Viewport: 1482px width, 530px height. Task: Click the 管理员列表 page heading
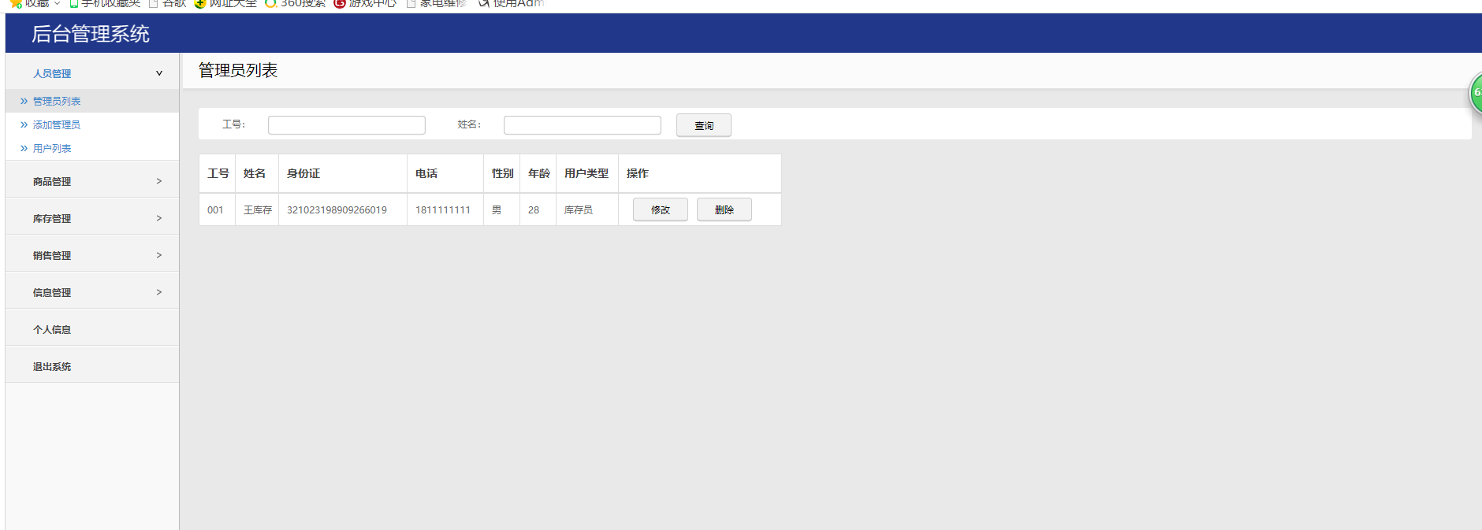238,70
